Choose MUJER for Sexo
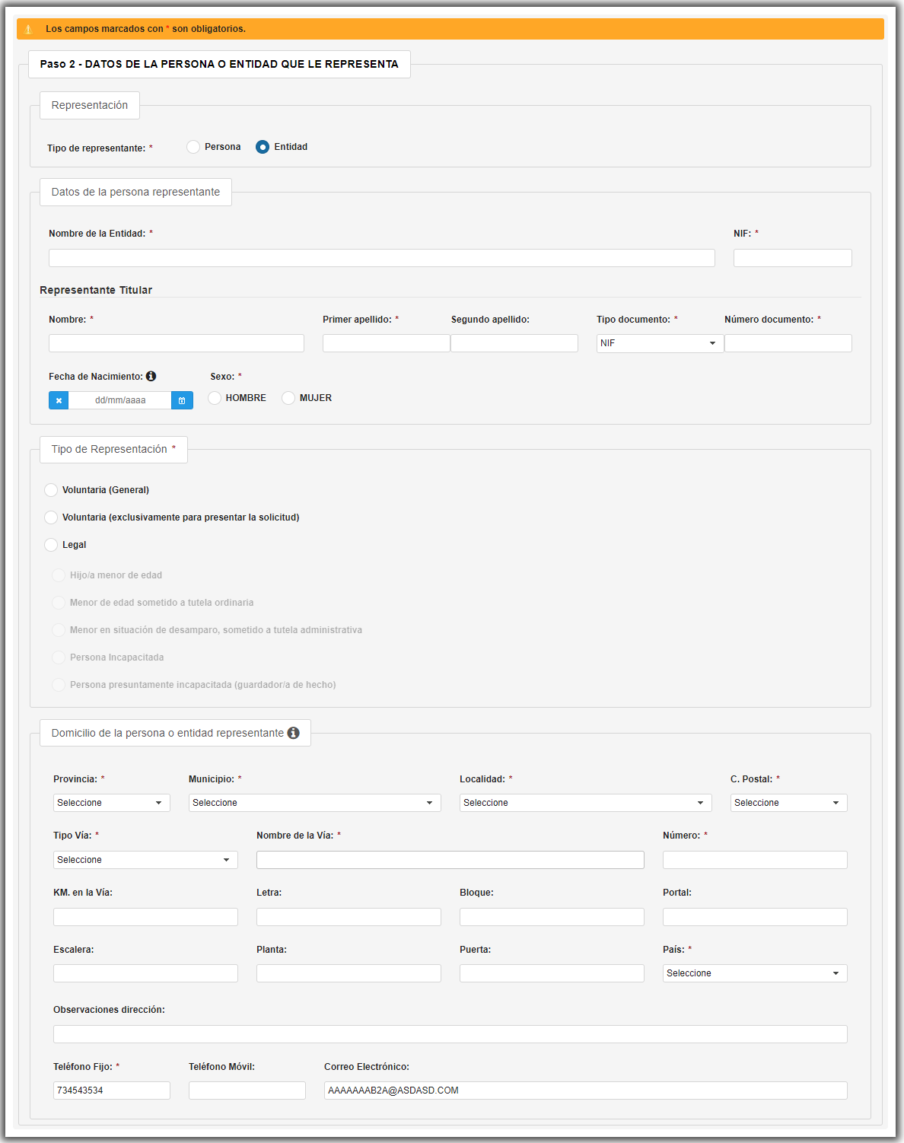Image resolution: width=904 pixels, height=1143 pixels. [x=288, y=398]
